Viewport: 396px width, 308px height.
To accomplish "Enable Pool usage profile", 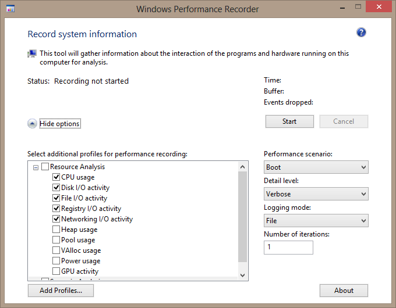I will click(x=56, y=240).
